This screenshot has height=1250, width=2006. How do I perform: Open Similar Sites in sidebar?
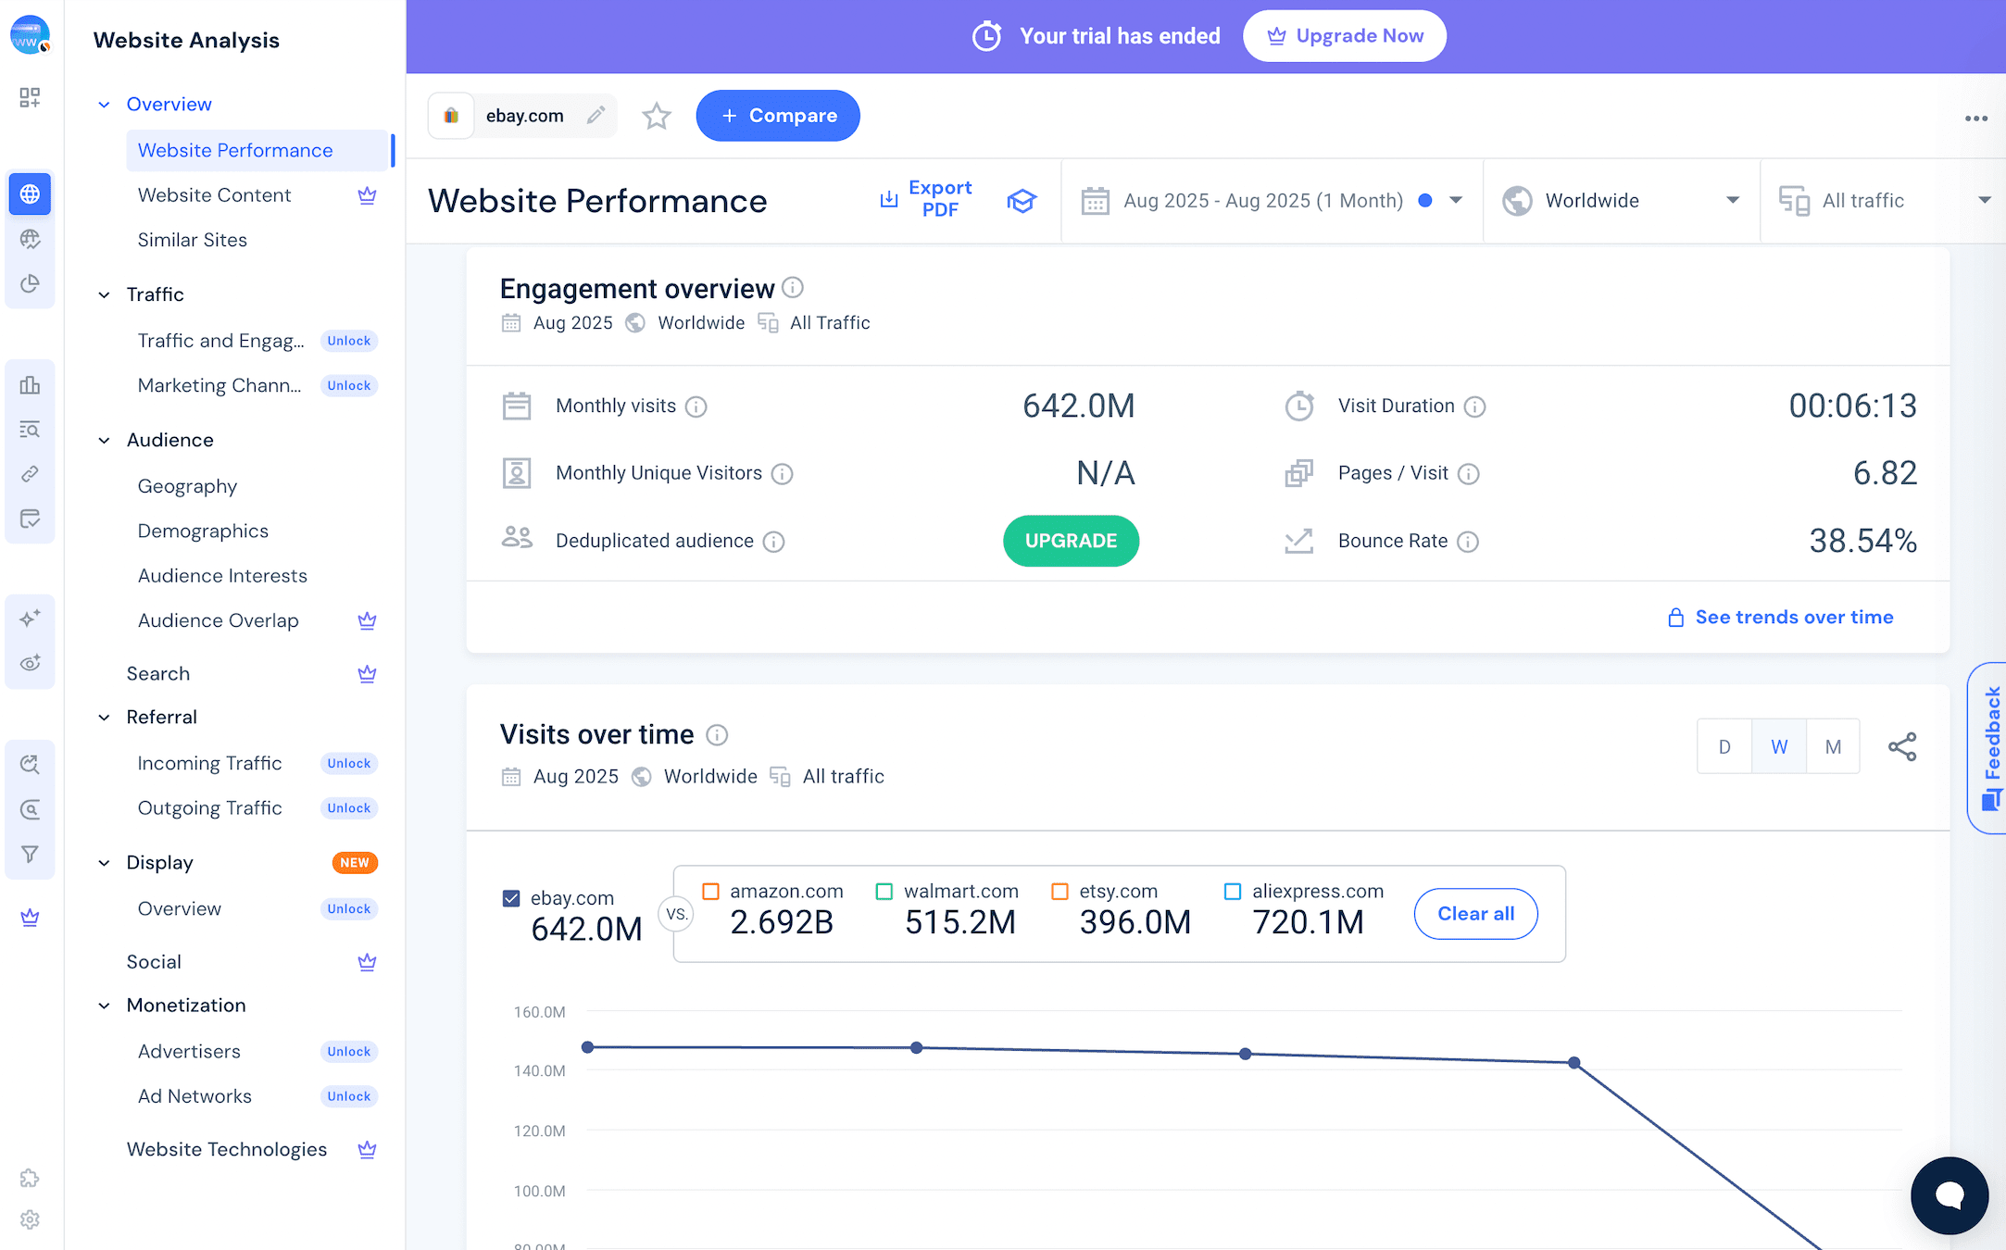click(193, 240)
